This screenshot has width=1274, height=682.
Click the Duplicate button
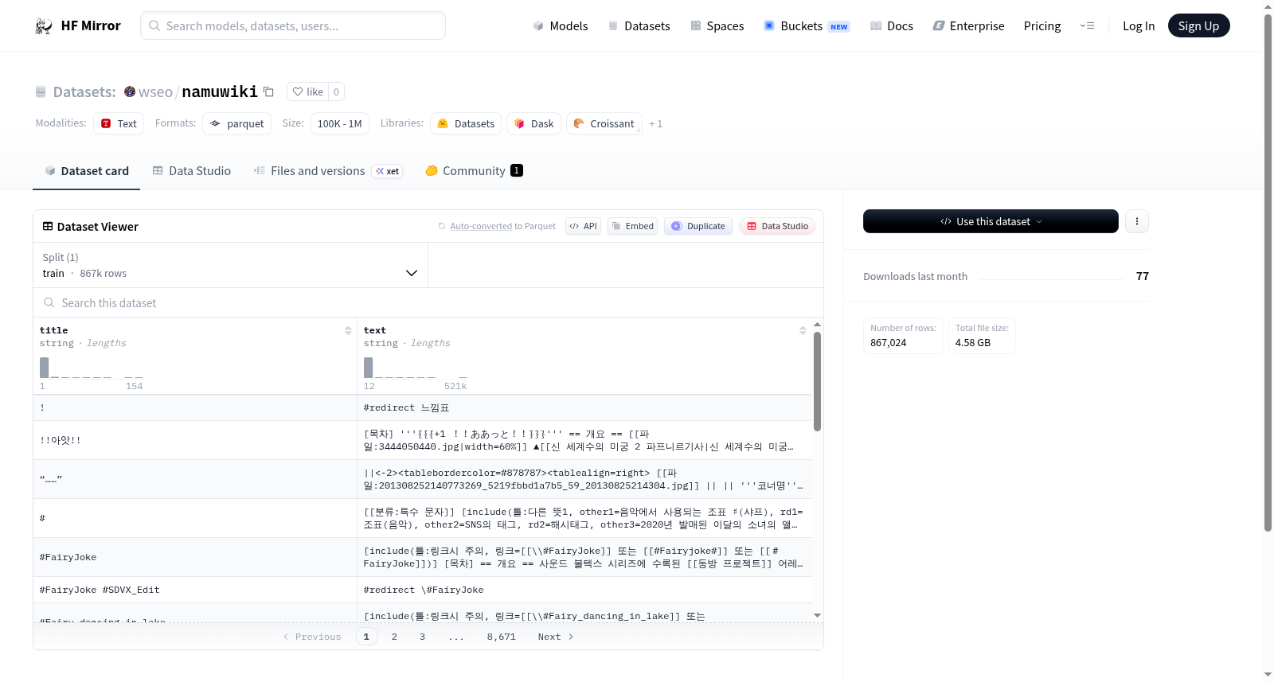698,226
